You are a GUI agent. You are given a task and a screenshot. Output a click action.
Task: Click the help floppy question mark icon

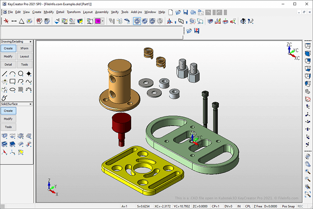click(196, 31)
